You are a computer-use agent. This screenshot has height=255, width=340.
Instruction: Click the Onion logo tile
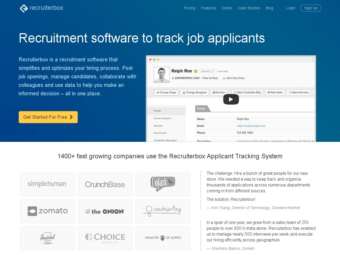coord(105,211)
